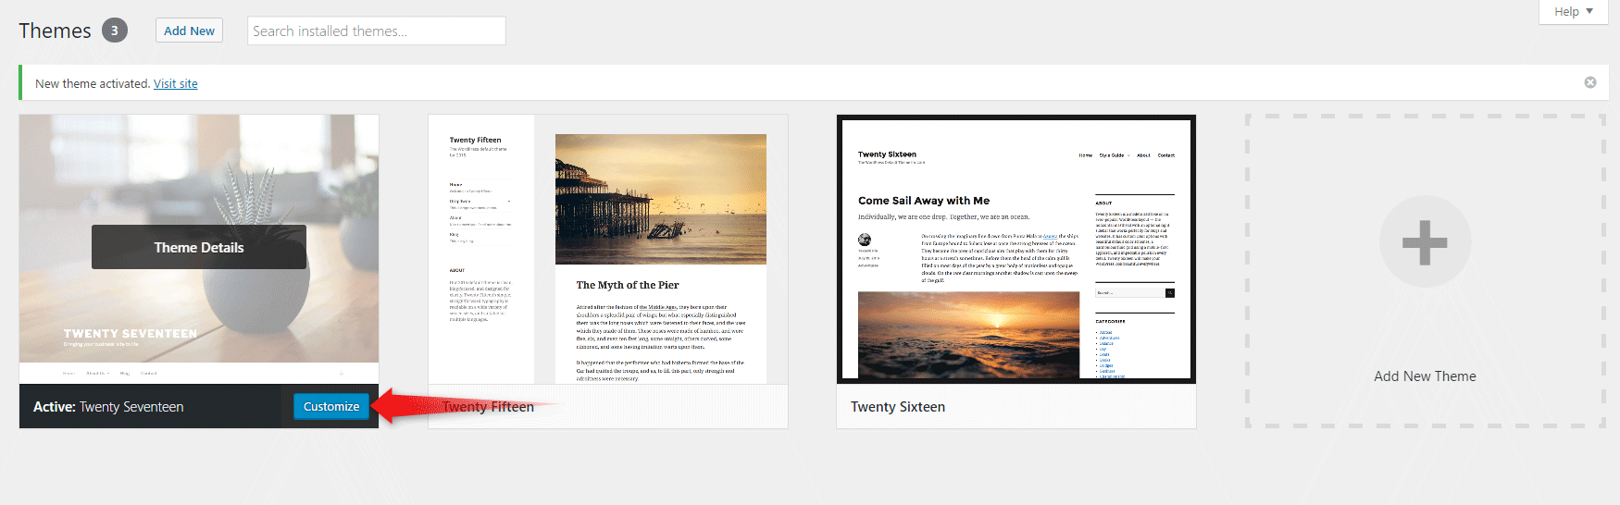Select the Twenty Fifteen pier photo preview
This screenshot has height=505, width=1620.
(660, 199)
